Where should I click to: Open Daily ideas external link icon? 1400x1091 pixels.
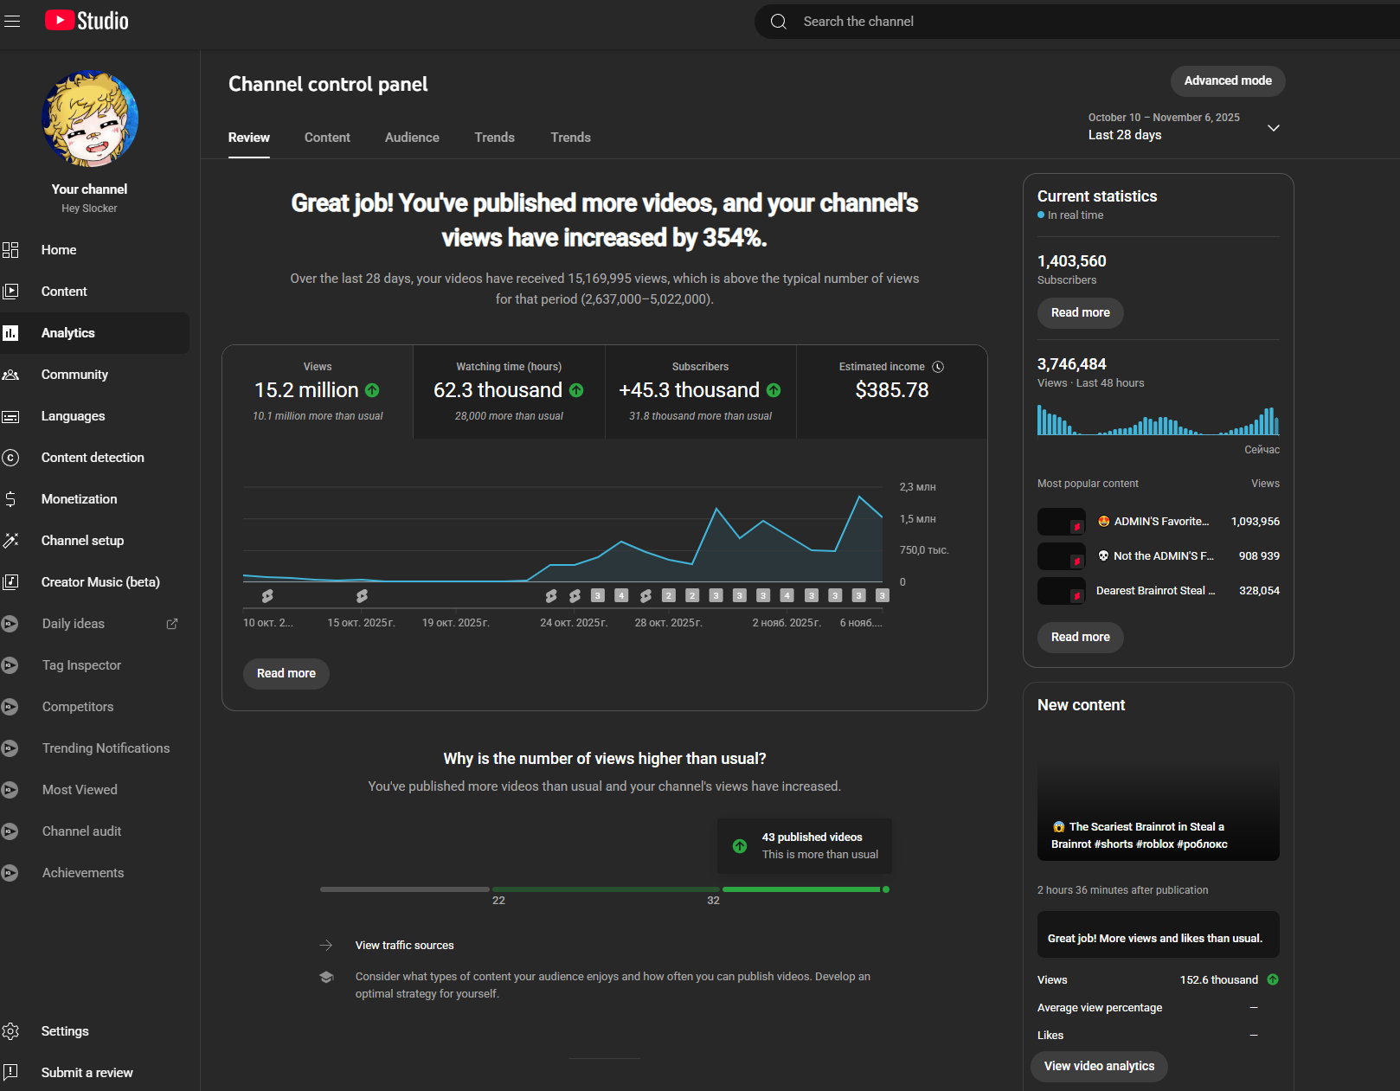tap(172, 624)
